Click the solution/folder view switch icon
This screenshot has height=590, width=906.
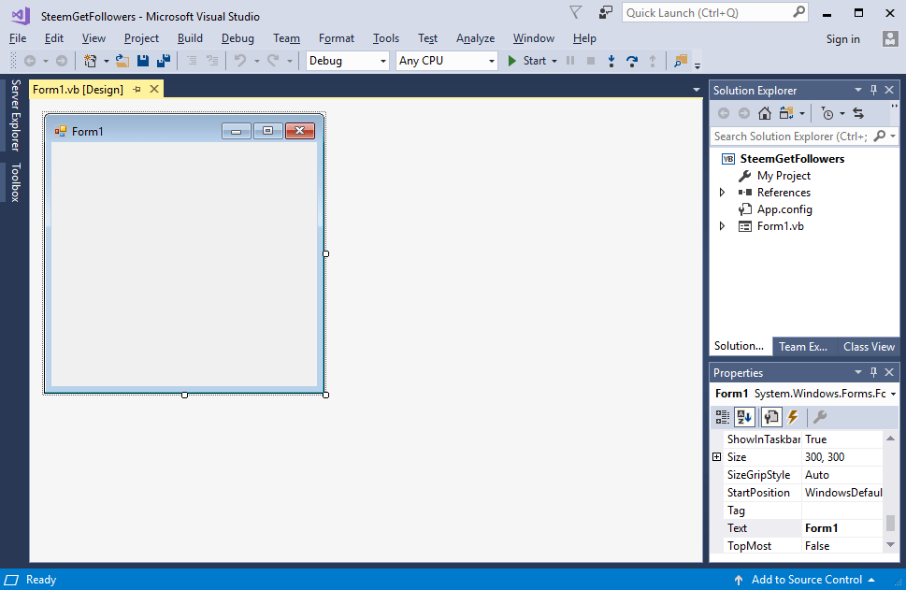coord(786,113)
